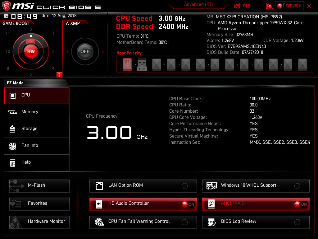Disable HD Audio Controller switch
318x239 pixels.
click(188, 204)
